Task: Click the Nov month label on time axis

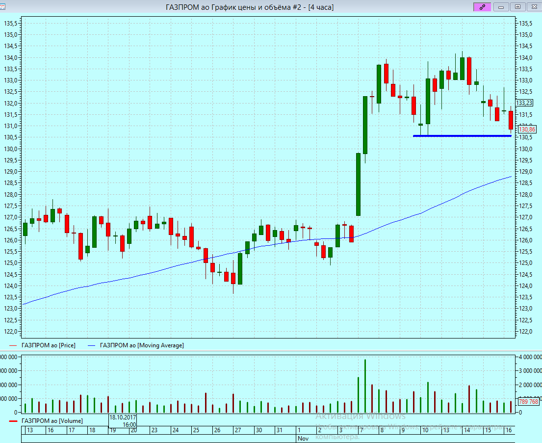Action: [303, 438]
